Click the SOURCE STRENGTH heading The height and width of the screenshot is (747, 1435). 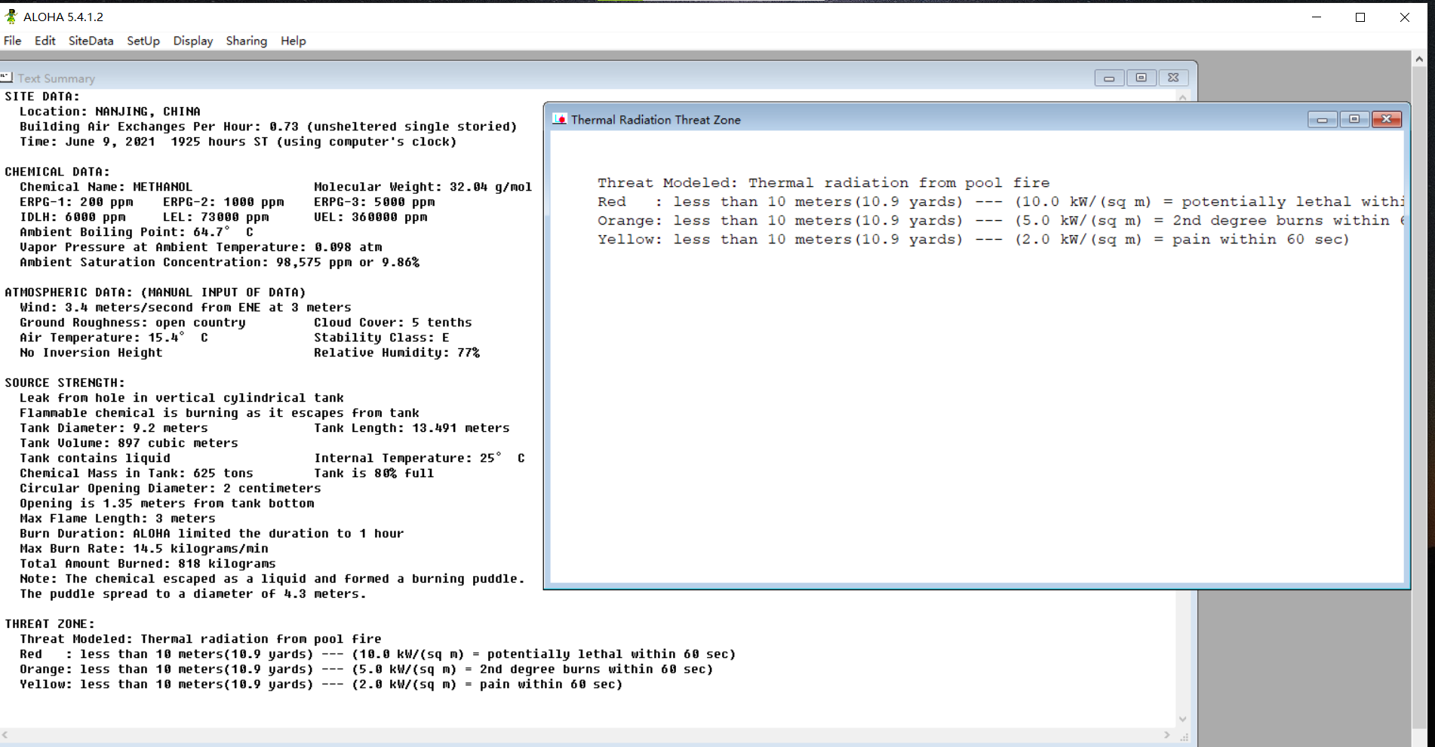click(x=65, y=383)
